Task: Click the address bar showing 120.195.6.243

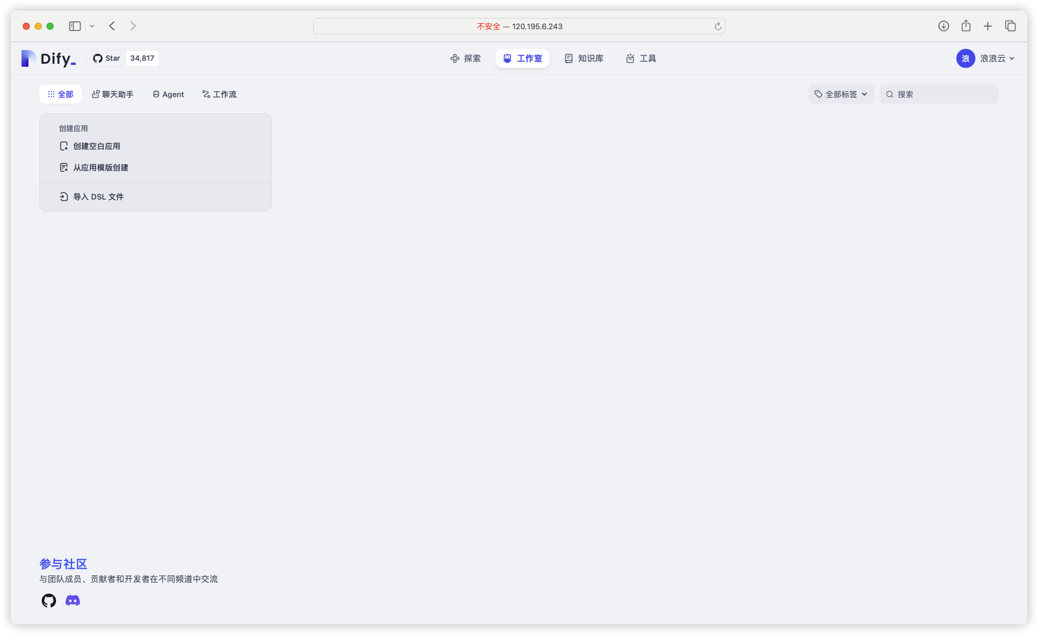Action: click(519, 26)
